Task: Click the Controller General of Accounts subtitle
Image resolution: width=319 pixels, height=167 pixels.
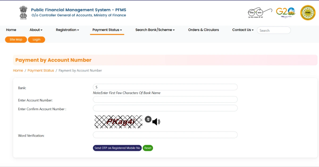Action: [79, 15]
